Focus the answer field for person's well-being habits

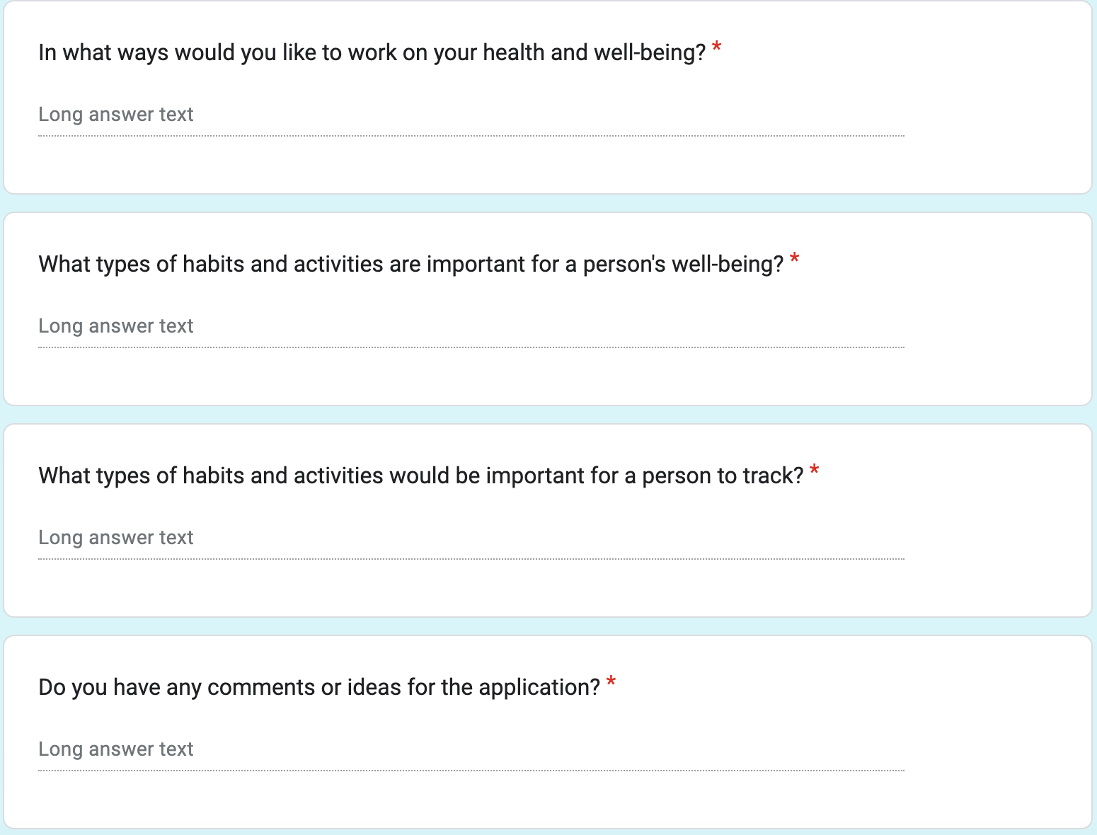tap(471, 327)
